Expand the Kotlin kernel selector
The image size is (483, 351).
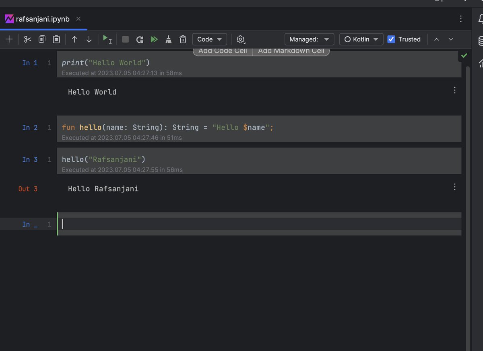coord(361,39)
